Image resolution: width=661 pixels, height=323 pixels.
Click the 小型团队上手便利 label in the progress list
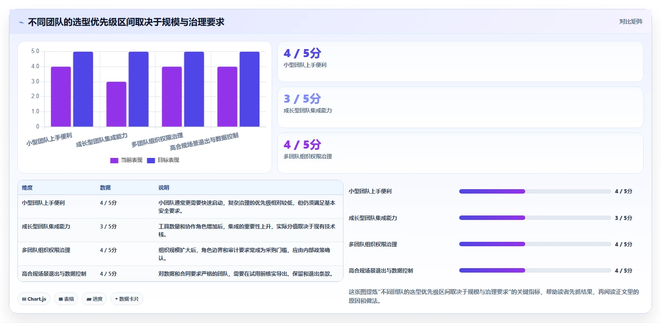click(x=370, y=191)
